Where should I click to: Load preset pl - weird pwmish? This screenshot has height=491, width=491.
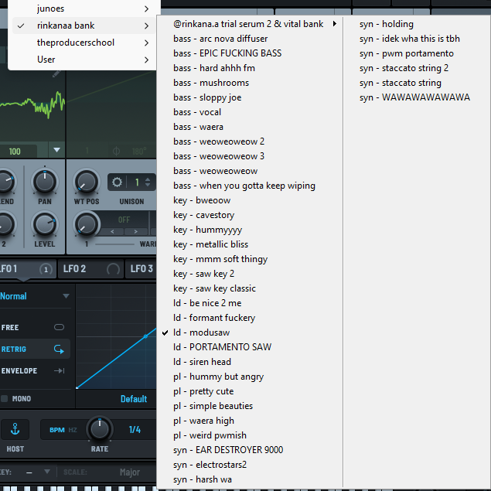(x=250, y=435)
